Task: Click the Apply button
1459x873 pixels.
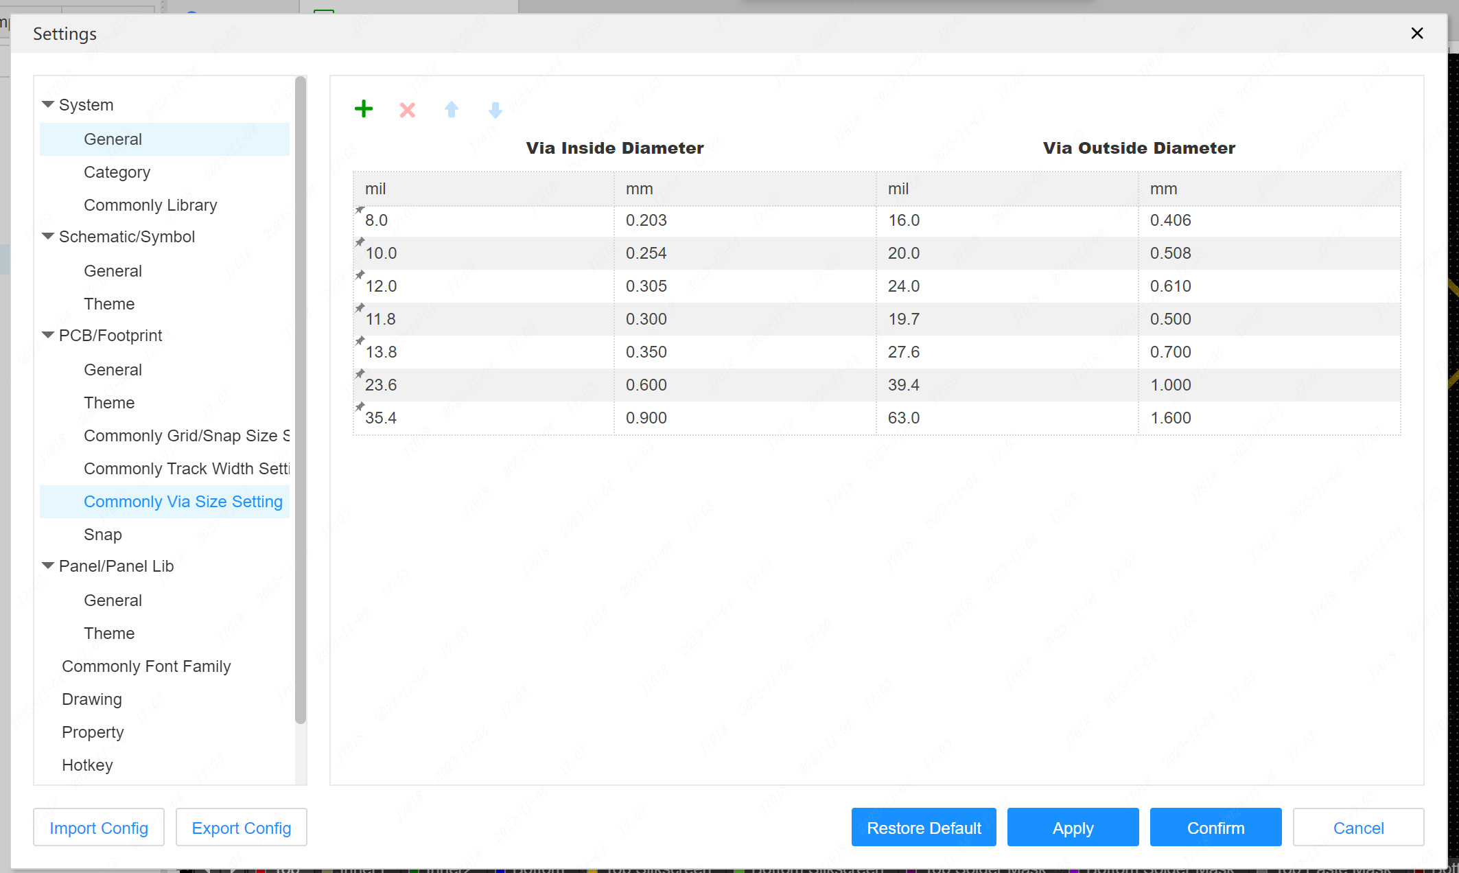Action: click(x=1073, y=828)
